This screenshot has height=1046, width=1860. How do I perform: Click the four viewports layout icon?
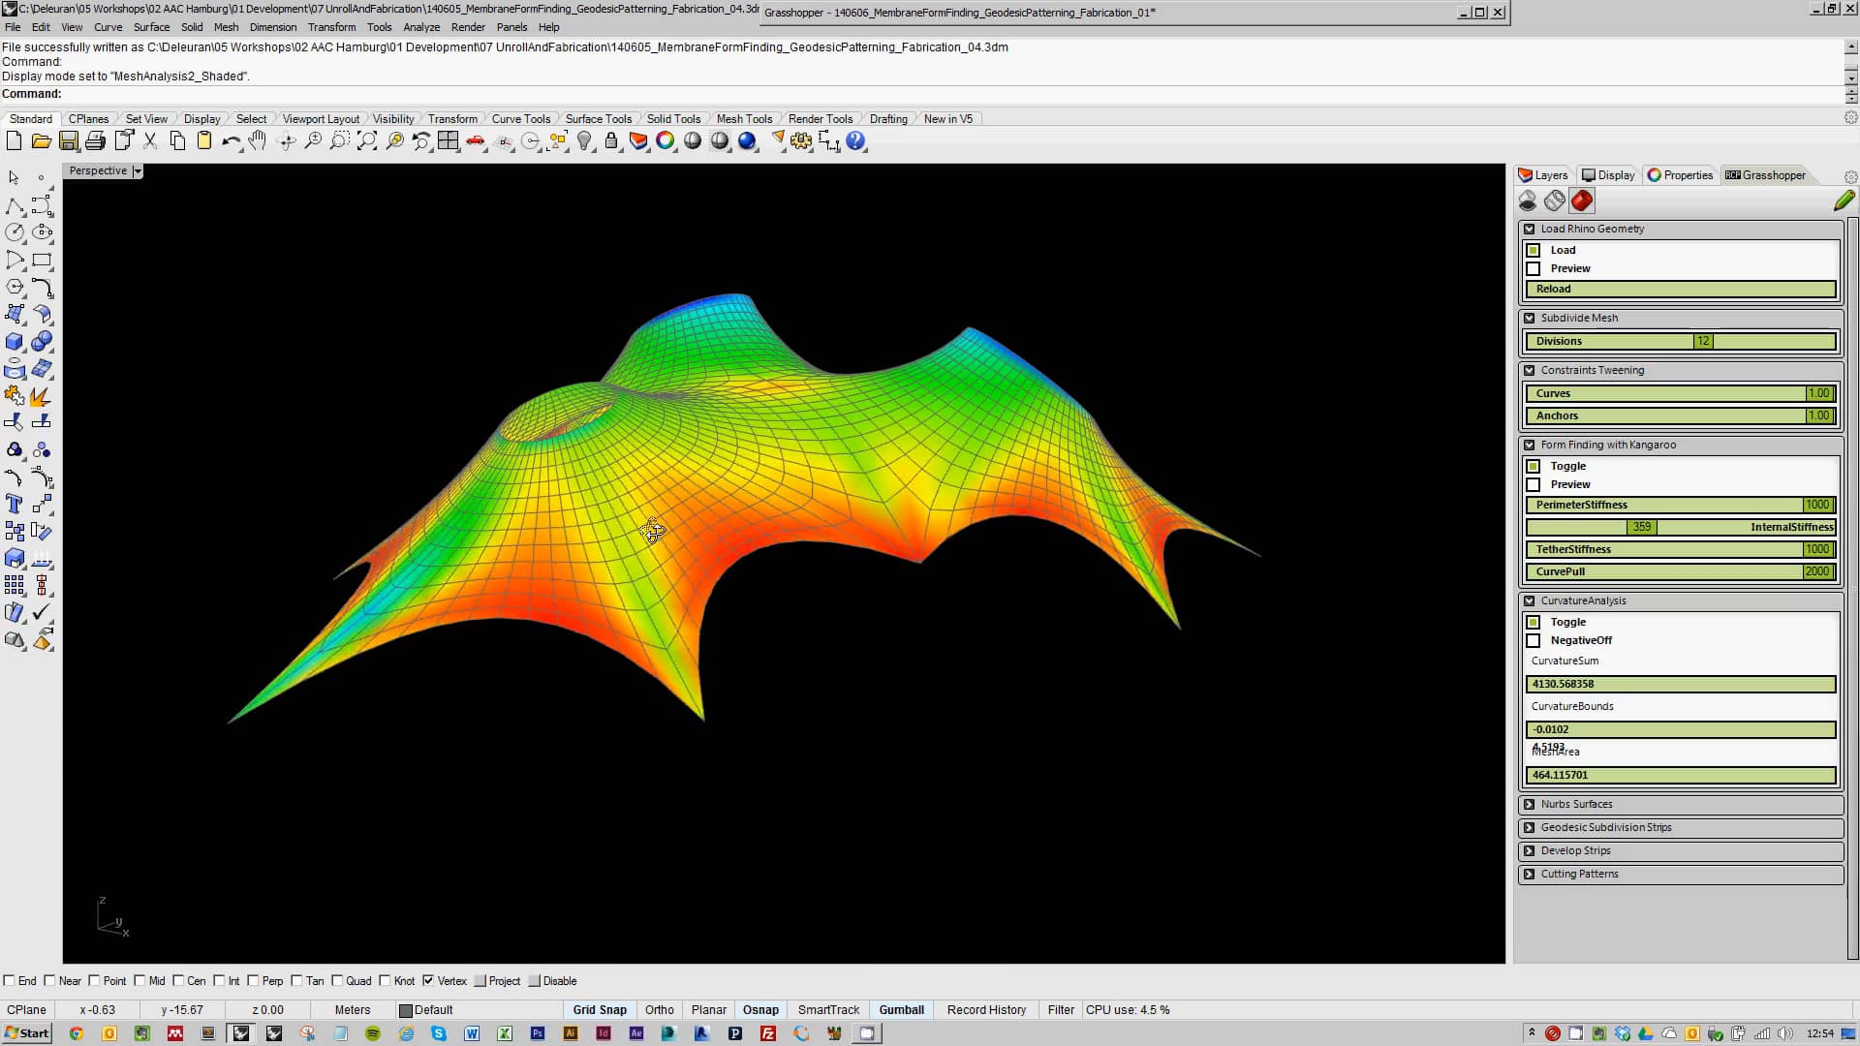449,140
